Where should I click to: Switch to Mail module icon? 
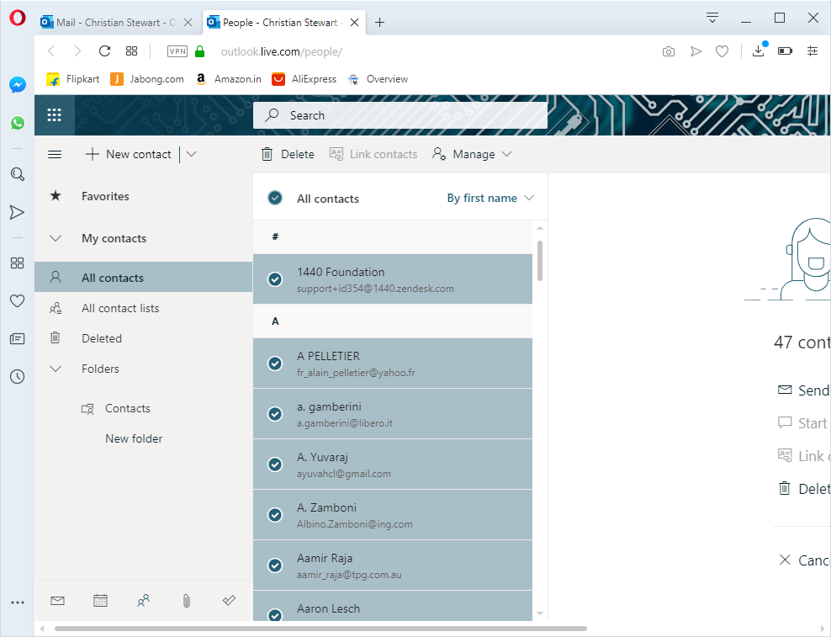tap(57, 601)
